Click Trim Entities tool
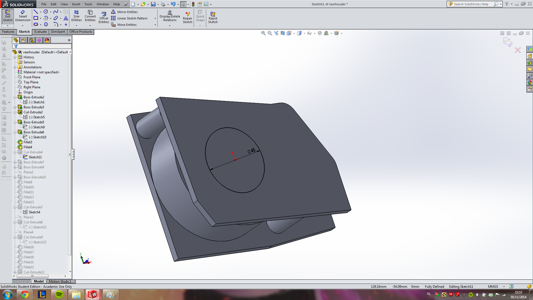The image size is (533, 300). 76,16
